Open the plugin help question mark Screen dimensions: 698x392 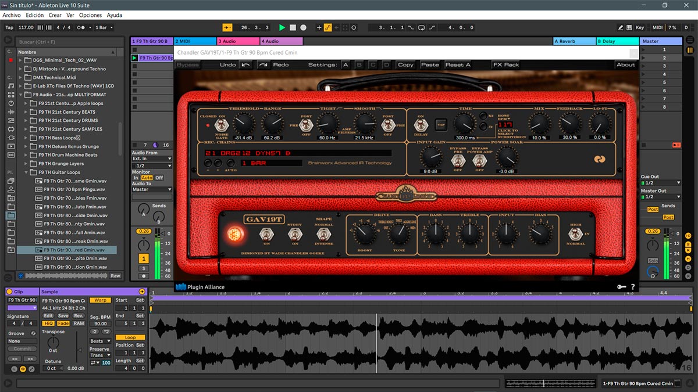[x=633, y=287]
